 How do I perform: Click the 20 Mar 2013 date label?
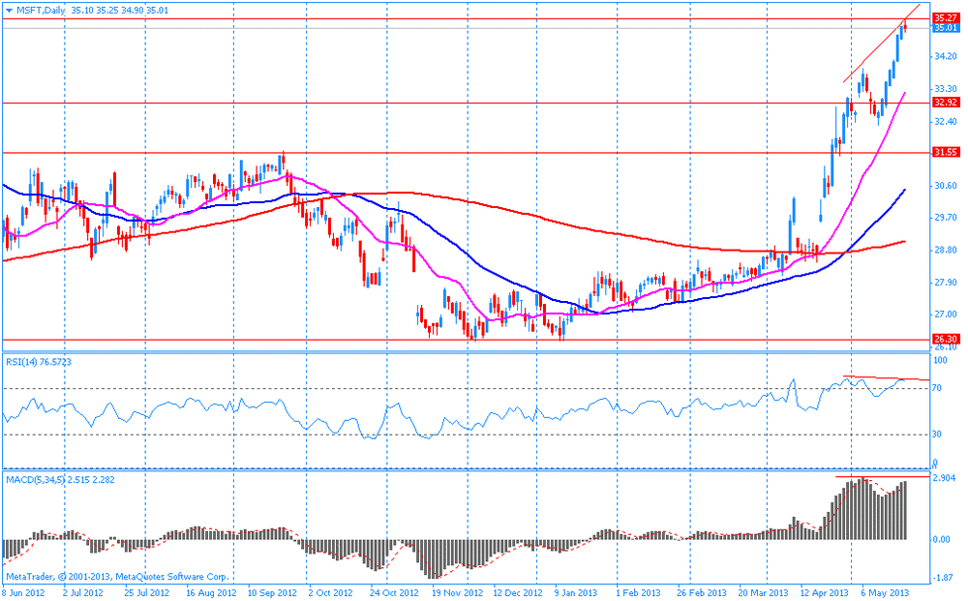pyautogui.click(x=763, y=593)
